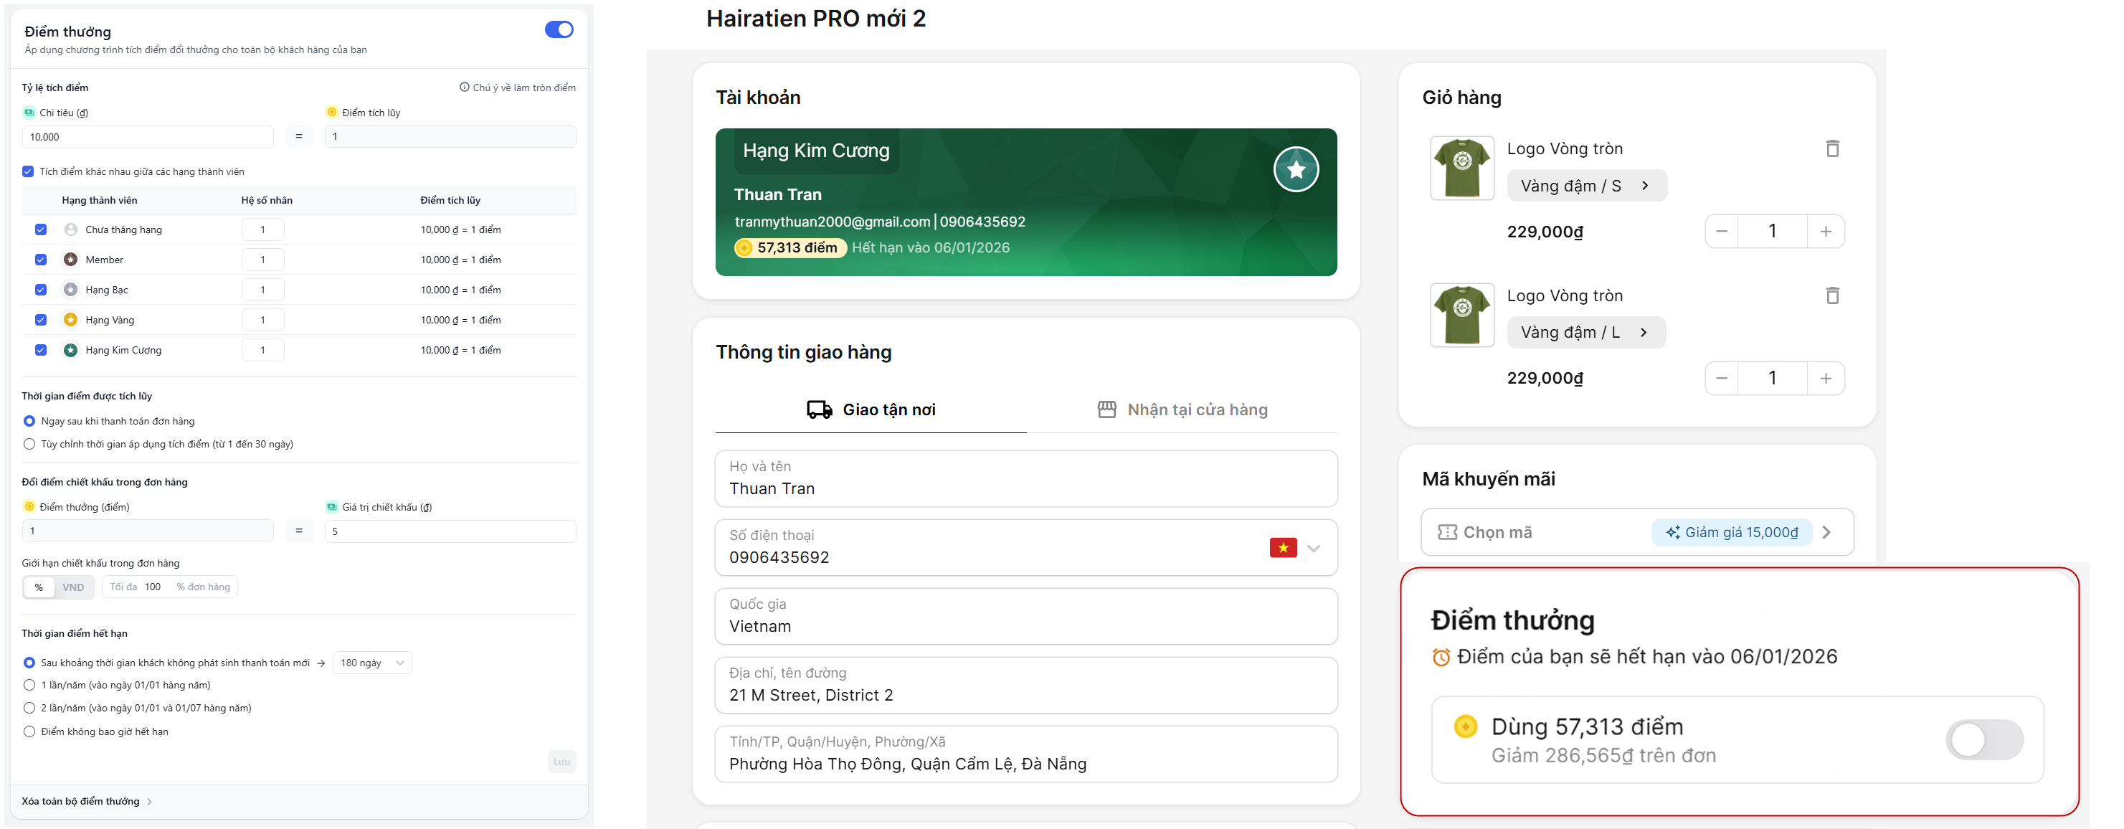The width and height of the screenshot is (2124, 829).
Task: Switch discount limit unit to VND
Action: click(73, 587)
